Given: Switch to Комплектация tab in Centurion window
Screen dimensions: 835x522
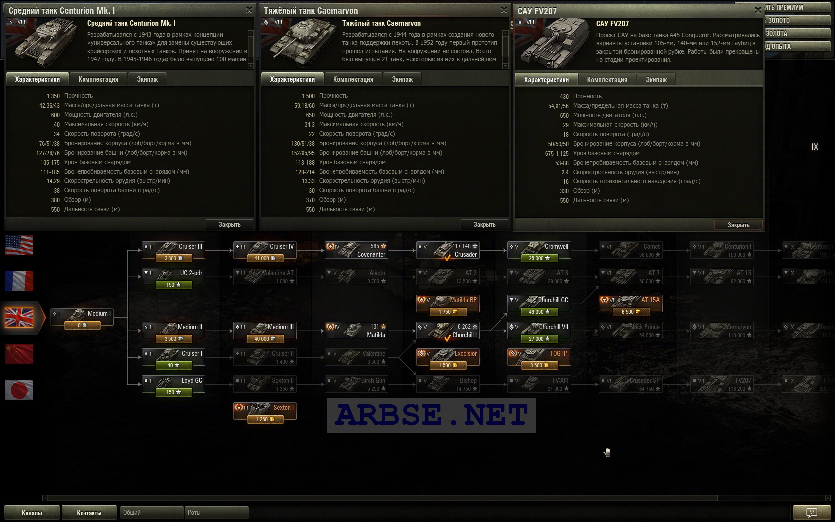Looking at the screenshot, I should tap(98, 79).
